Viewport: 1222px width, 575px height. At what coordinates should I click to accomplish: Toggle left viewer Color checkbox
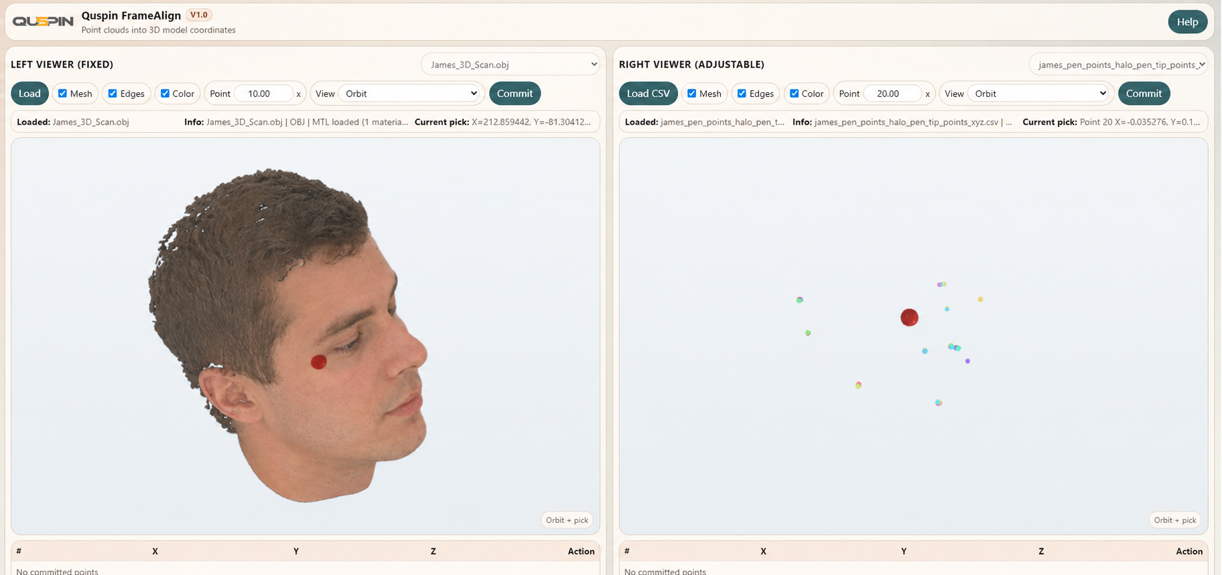pyautogui.click(x=165, y=94)
